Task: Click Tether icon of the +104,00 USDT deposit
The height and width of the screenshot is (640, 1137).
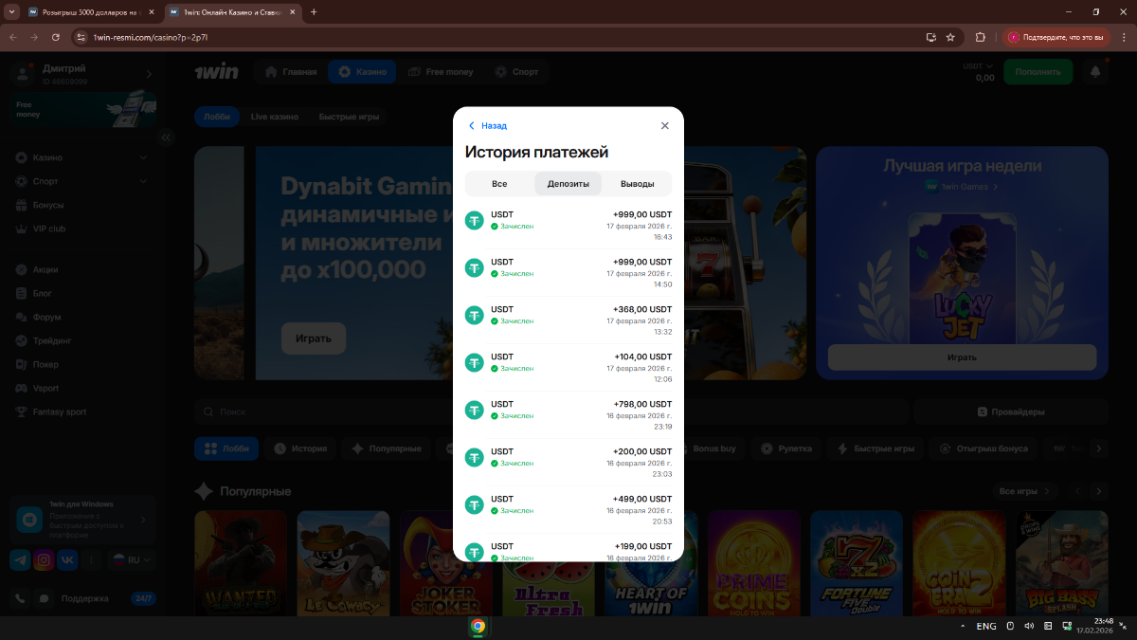Action: (475, 362)
